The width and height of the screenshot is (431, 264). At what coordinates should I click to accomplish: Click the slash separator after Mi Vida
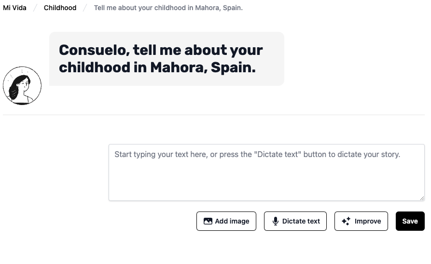coord(35,8)
